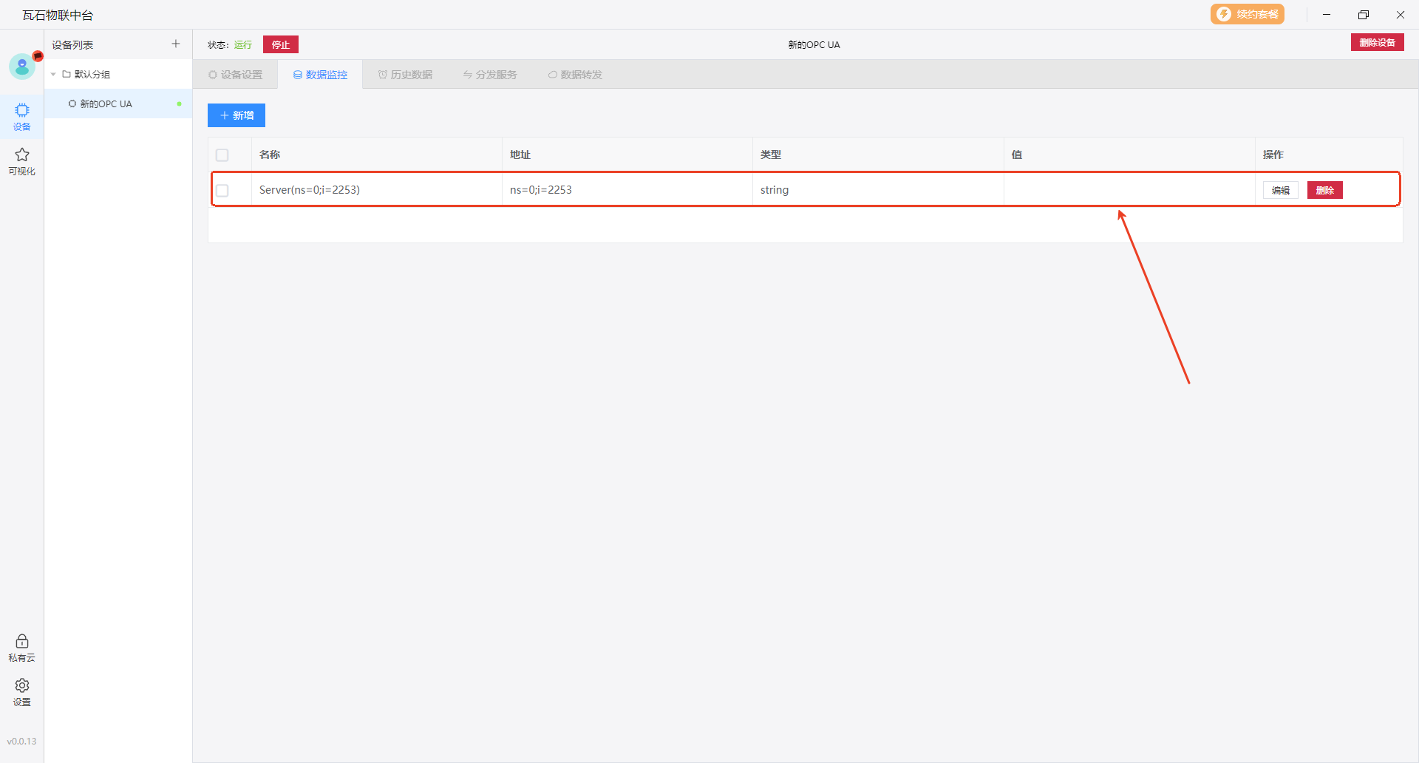Image resolution: width=1419 pixels, height=763 pixels.
Task: Click the 删除设备 button
Action: tap(1377, 43)
